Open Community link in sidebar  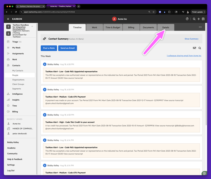(x=12, y=154)
